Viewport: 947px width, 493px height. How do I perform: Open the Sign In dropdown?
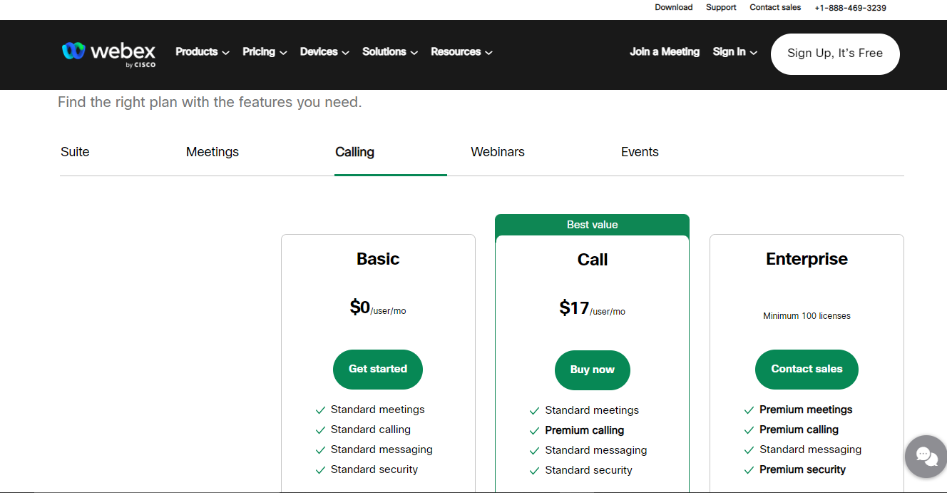point(734,52)
